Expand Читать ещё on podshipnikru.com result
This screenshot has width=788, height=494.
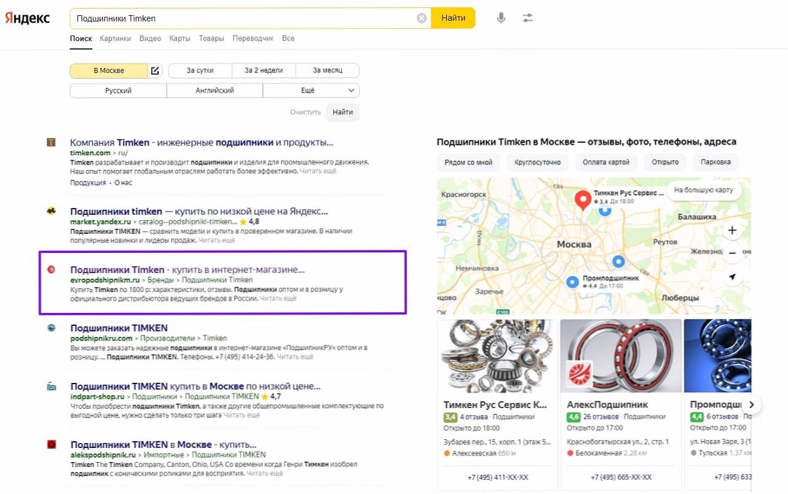295,357
